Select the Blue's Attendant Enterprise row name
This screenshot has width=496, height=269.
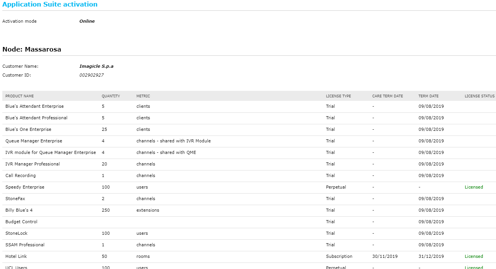34,106
